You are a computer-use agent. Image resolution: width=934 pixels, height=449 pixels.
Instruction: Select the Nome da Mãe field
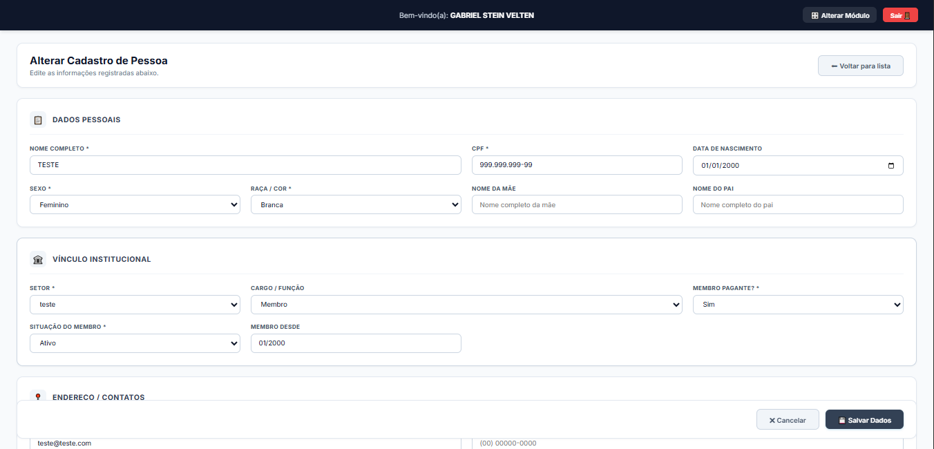tap(577, 204)
